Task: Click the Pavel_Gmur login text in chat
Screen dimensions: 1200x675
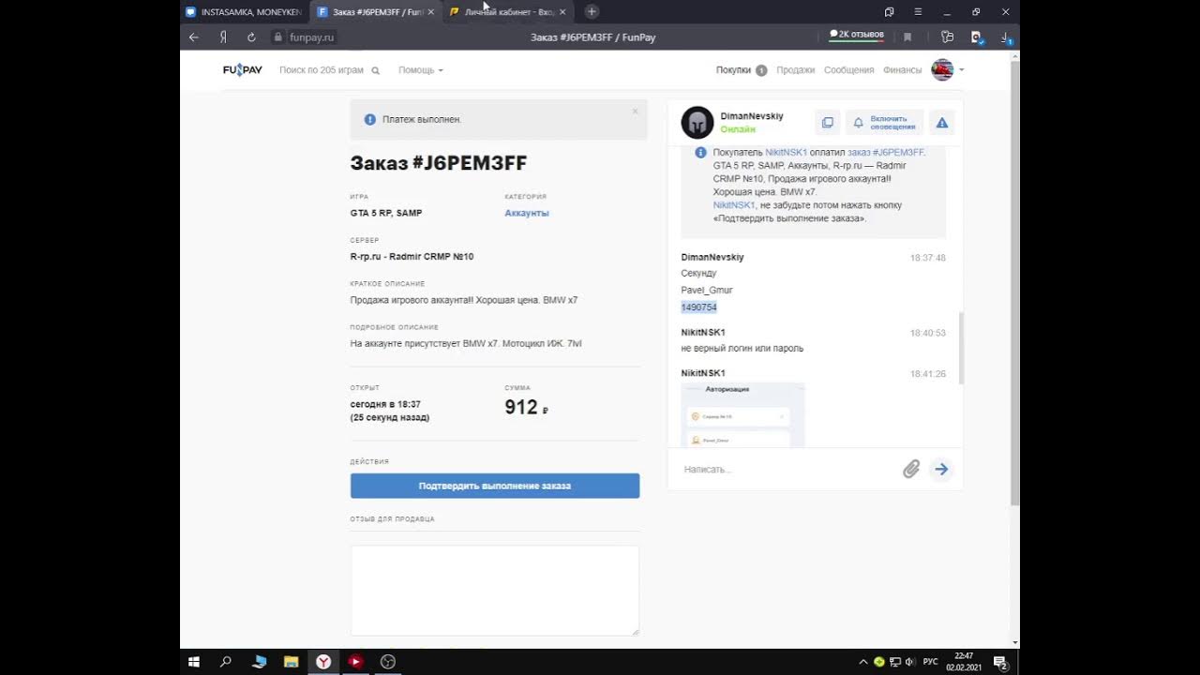Action: pyautogui.click(x=707, y=291)
